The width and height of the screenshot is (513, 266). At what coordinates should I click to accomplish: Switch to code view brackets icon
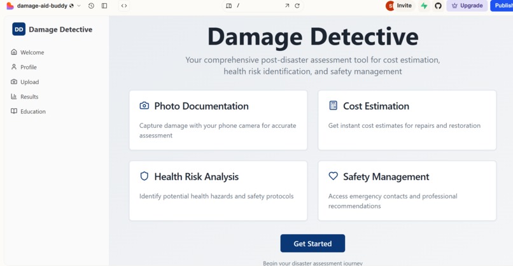[124, 6]
